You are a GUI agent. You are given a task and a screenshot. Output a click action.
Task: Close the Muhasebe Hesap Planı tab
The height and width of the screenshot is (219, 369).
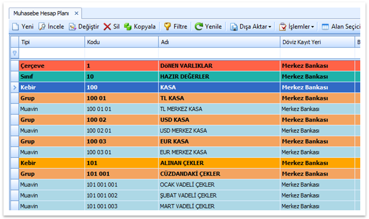(x=76, y=13)
